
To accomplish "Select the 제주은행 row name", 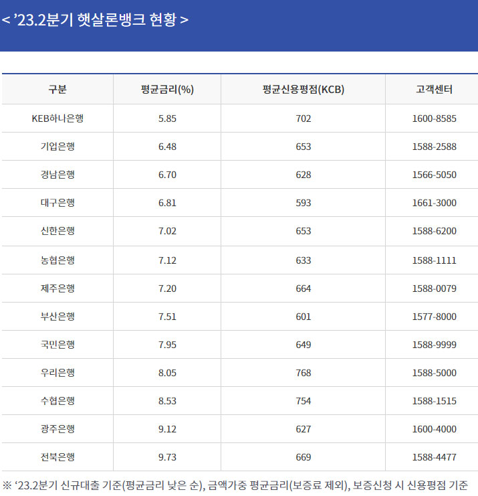I will click(57, 288).
